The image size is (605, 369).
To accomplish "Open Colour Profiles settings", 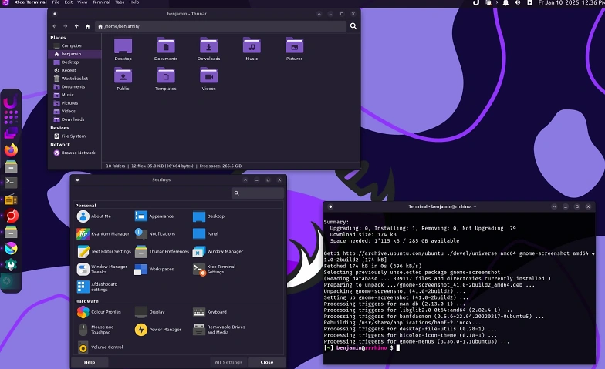I will pyautogui.click(x=99, y=312).
